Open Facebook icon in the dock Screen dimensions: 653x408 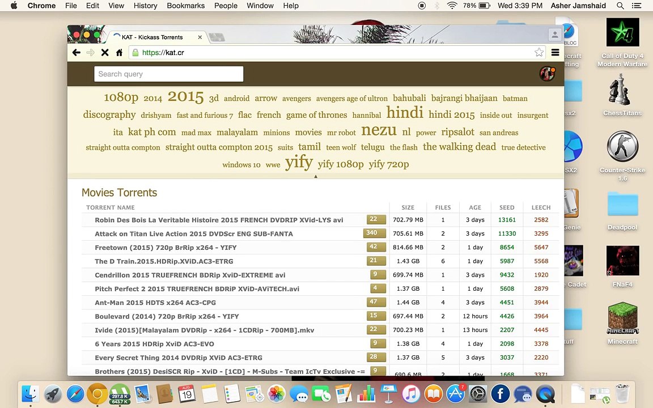(501, 393)
